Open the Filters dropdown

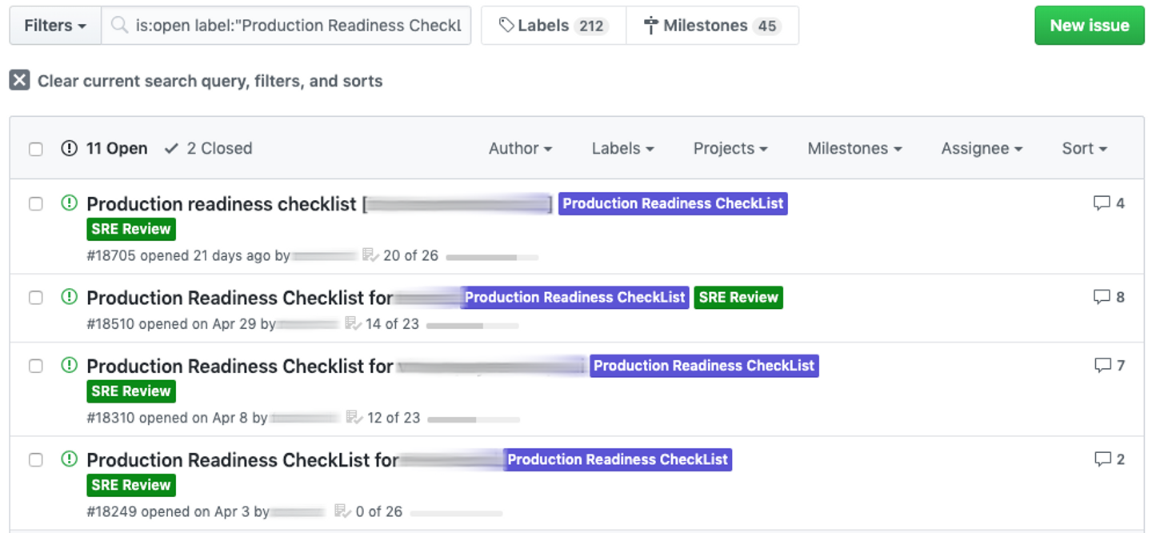pos(55,26)
